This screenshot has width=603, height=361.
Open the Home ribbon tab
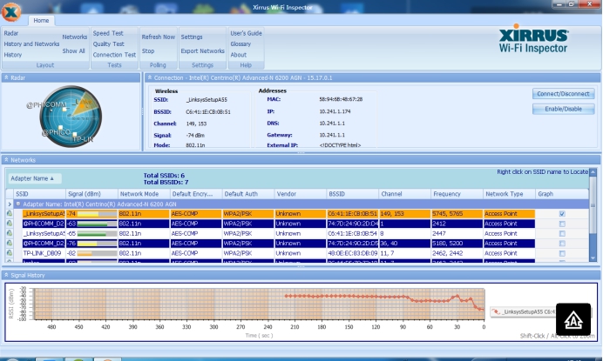(40, 20)
